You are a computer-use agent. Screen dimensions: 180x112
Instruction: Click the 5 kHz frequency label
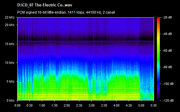[x=10, y=82]
